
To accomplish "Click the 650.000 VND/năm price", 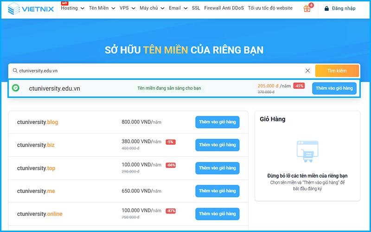I will (141, 191).
